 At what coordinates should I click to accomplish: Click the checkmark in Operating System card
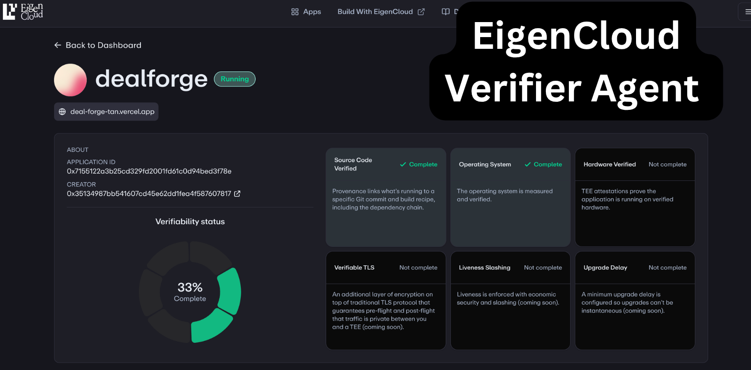[x=528, y=164]
